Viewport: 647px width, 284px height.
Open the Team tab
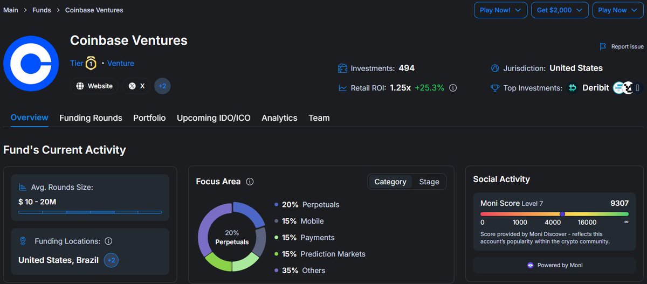[319, 117]
